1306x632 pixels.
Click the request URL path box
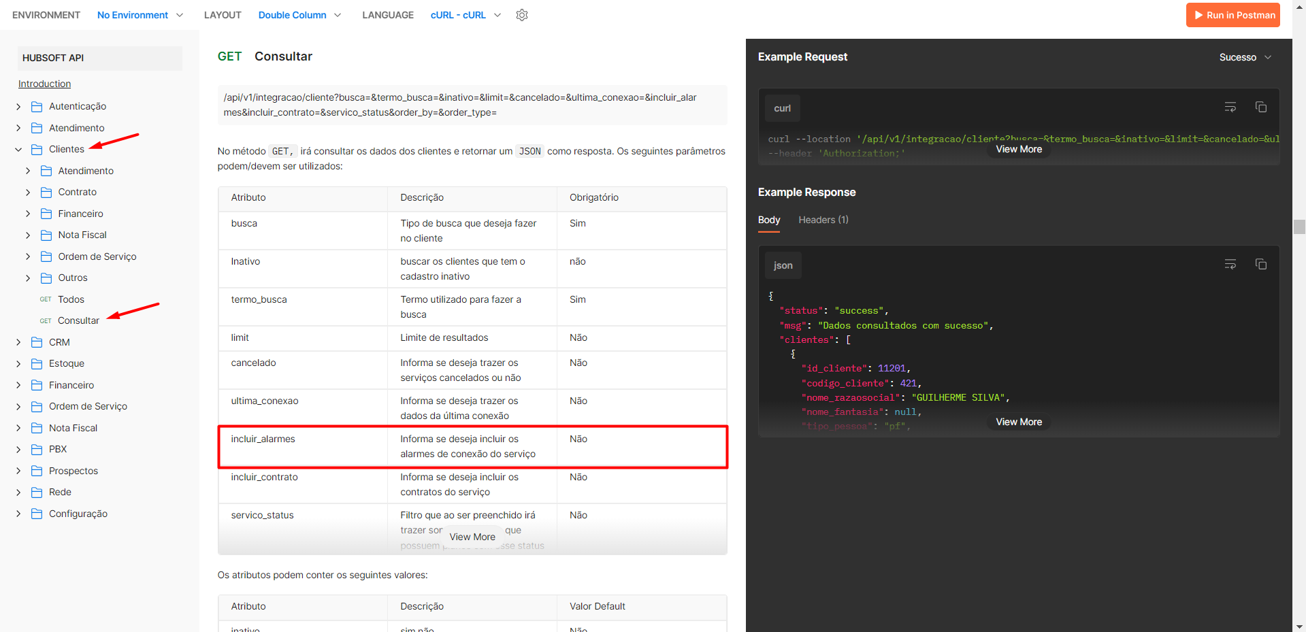472,105
